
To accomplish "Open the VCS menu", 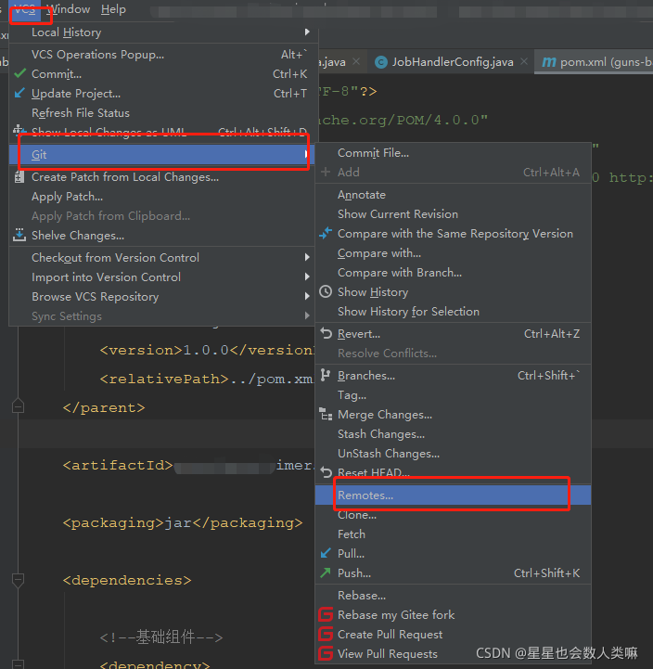I will 25,9.
